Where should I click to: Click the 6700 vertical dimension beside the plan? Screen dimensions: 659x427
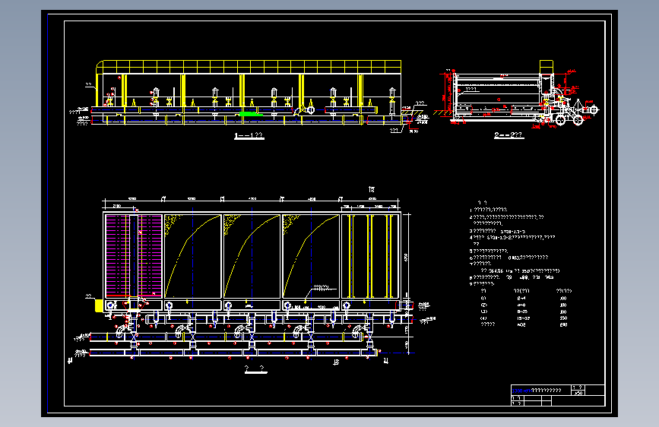406,257
